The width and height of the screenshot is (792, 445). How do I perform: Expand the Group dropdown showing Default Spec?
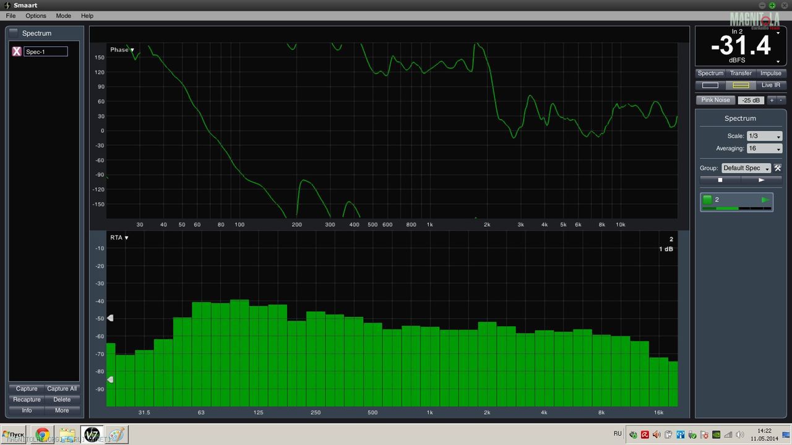coord(746,168)
